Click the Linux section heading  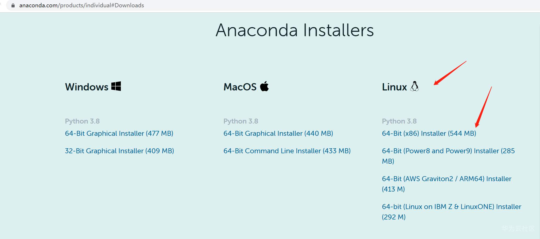pos(394,87)
